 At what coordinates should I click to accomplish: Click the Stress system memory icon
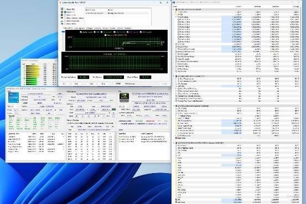pyautogui.click(x=62, y=18)
